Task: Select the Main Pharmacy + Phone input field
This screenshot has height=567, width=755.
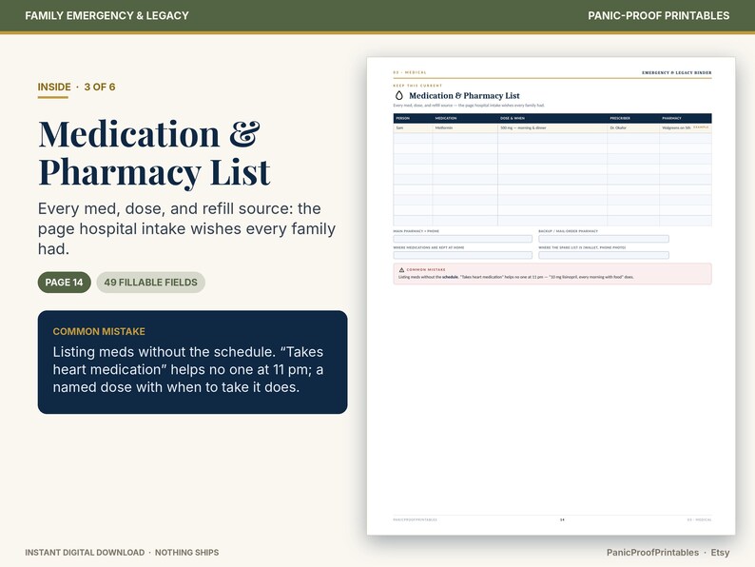Action: tap(463, 239)
